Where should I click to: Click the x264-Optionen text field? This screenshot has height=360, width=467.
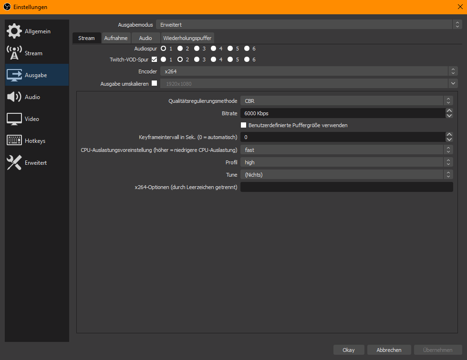(346, 187)
